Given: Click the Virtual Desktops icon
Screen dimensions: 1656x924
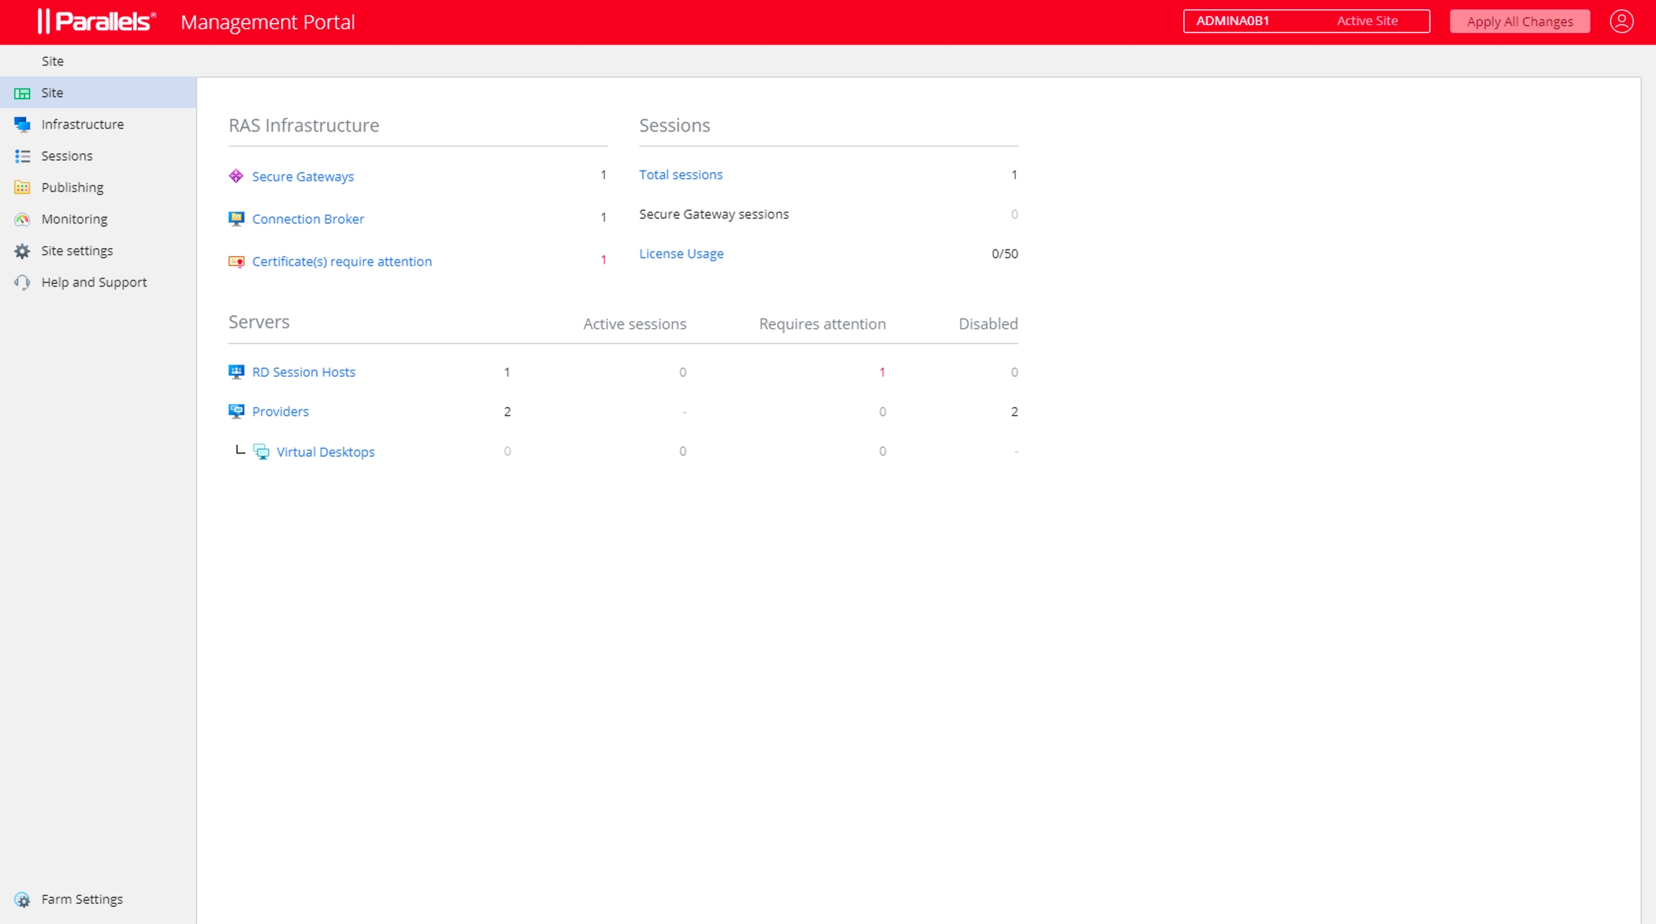Looking at the screenshot, I should (x=262, y=452).
